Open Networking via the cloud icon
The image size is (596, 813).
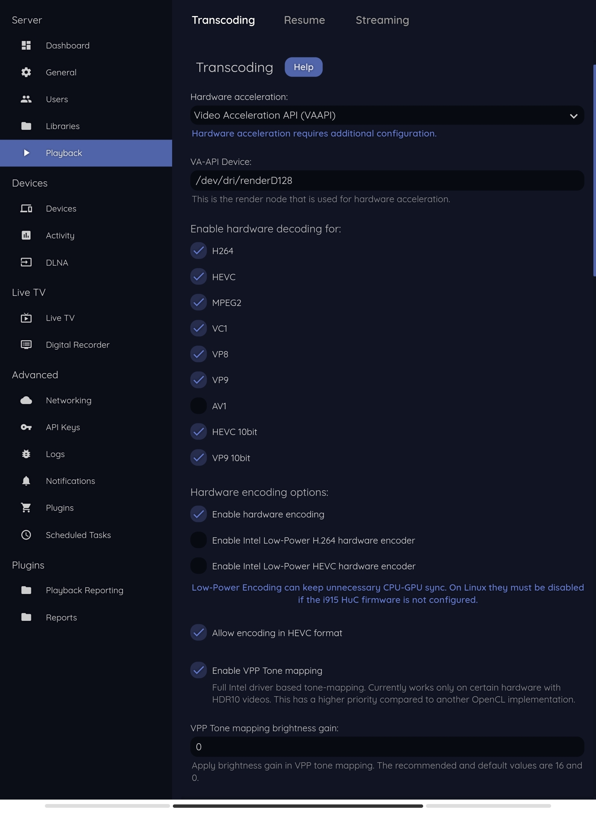pos(26,400)
